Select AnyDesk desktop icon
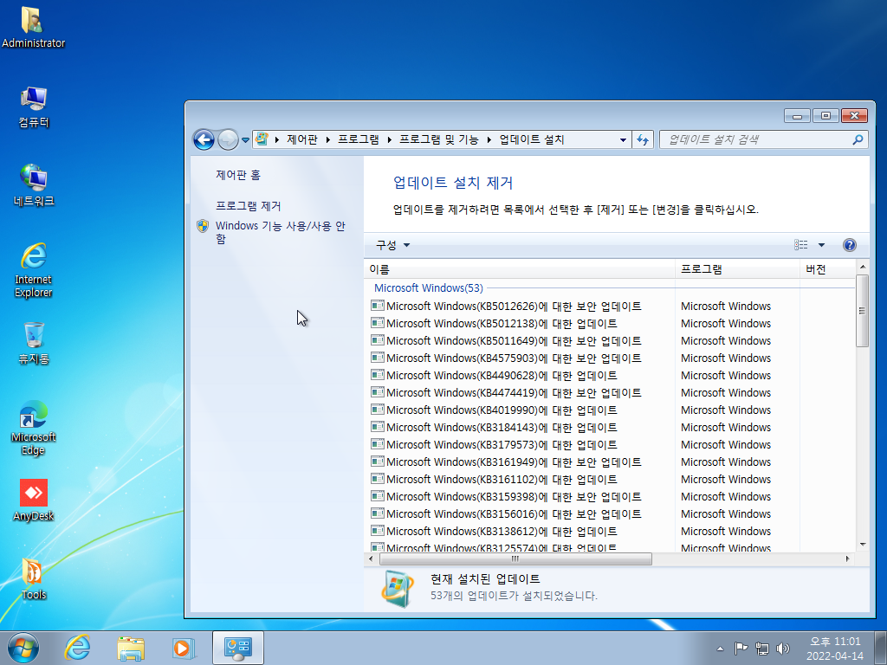 click(x=34, y=500)
